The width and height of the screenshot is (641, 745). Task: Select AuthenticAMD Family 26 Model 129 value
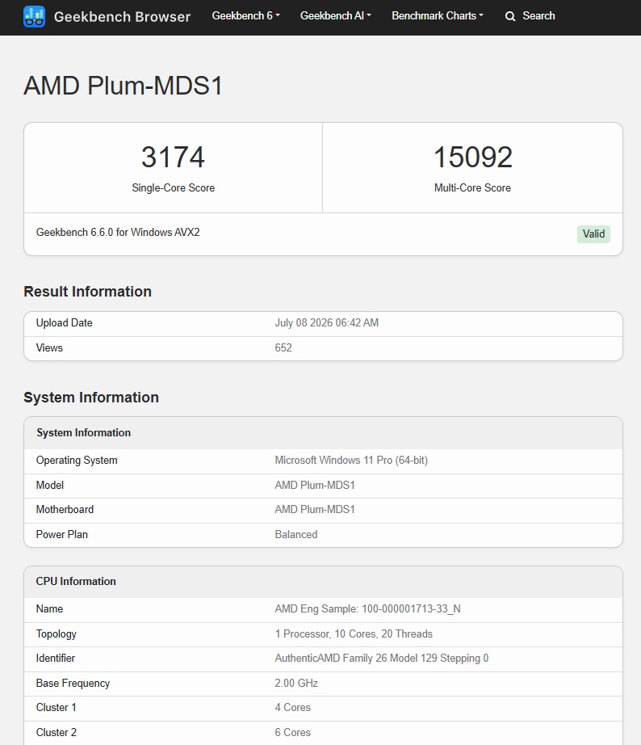tap(382, 658)
